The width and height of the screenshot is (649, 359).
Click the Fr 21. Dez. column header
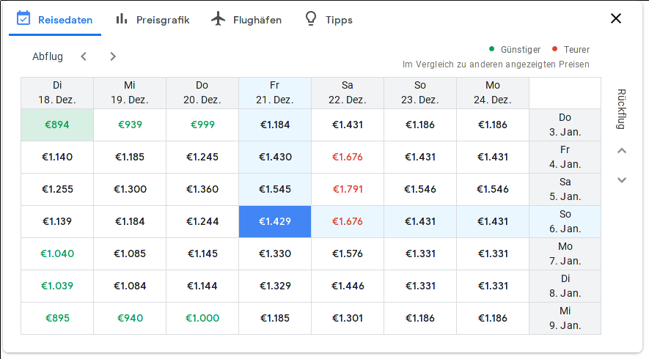(275, 92)
